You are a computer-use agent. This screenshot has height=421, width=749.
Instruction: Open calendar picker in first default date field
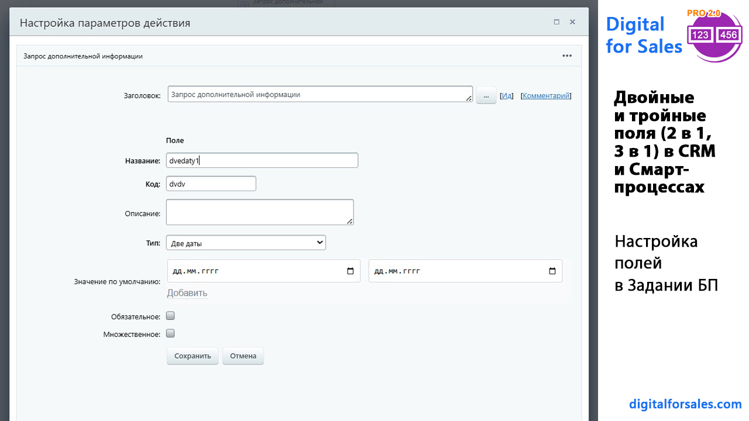point(351,271)
